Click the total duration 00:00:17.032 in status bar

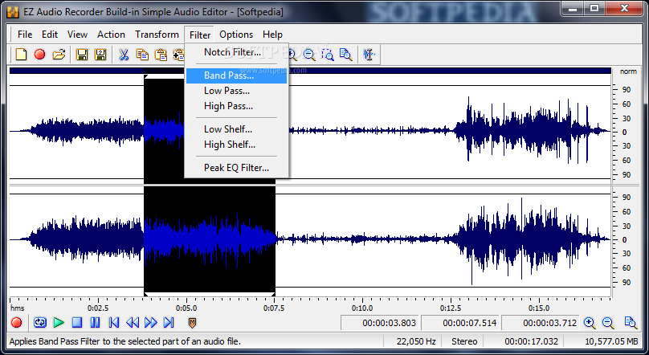[x=531, y=341]
